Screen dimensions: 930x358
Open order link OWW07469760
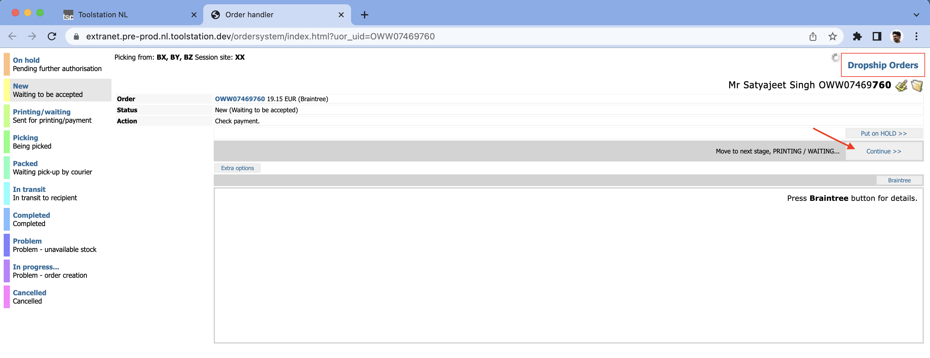239,98
